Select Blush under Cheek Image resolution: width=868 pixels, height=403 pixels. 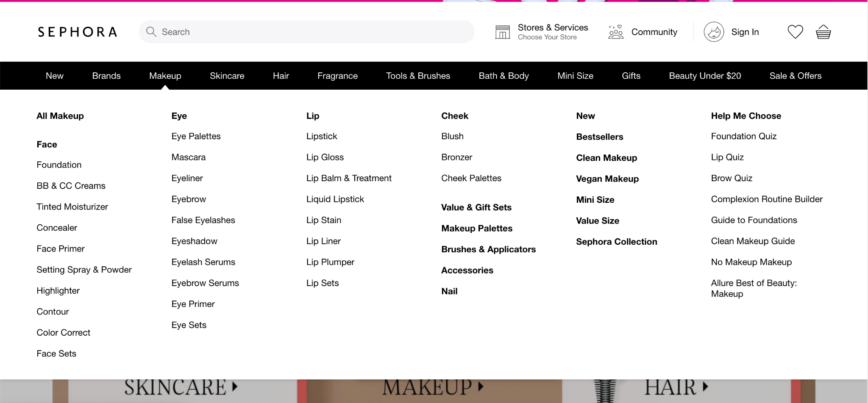(452, 136)
